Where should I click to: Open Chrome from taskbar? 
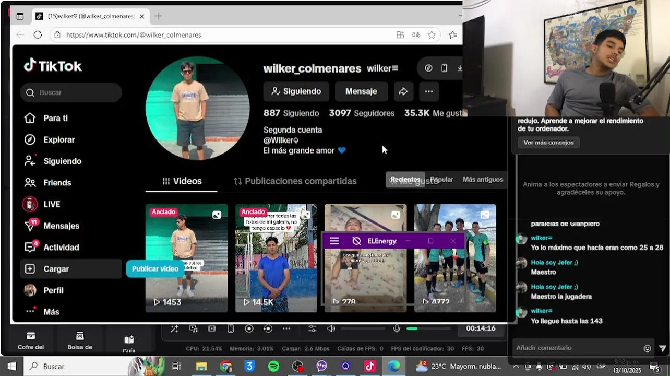click(x=225, y=367)
